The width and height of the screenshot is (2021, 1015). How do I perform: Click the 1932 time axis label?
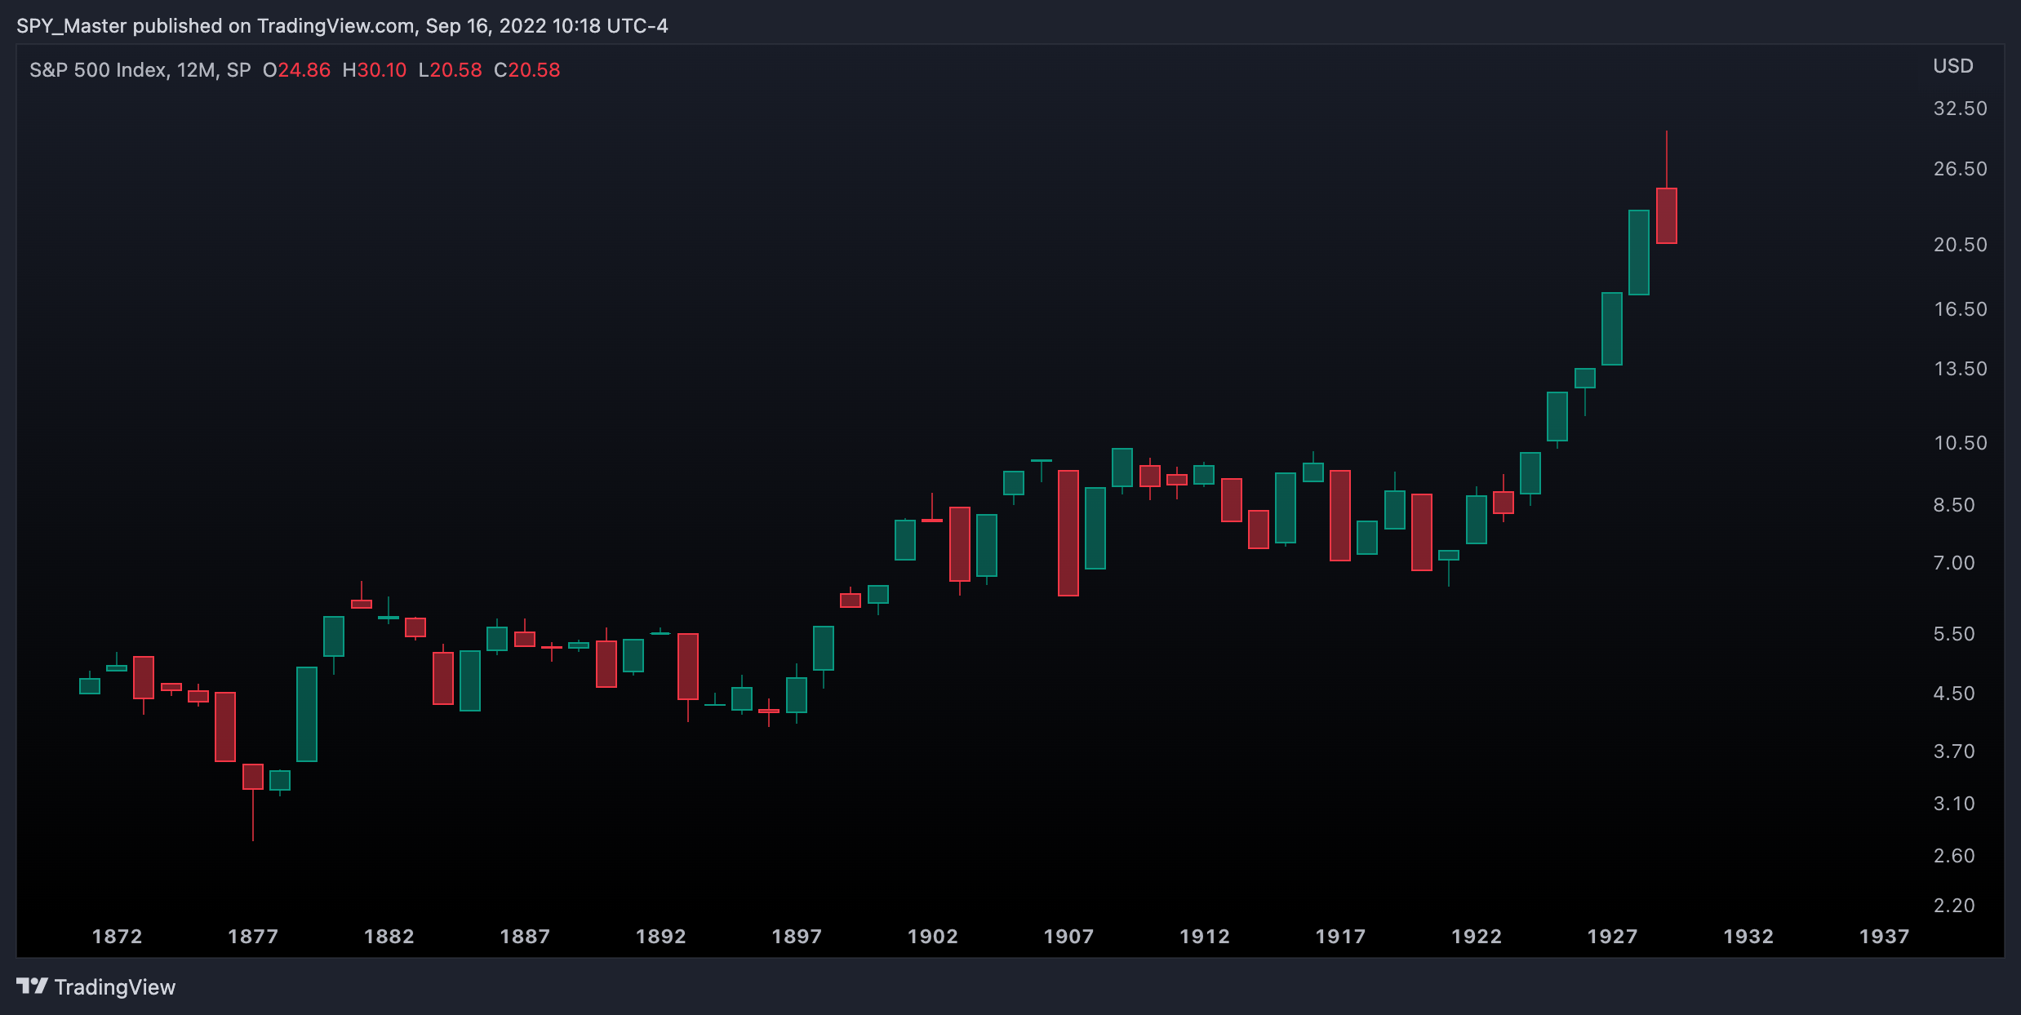(x=1748, y=937)
